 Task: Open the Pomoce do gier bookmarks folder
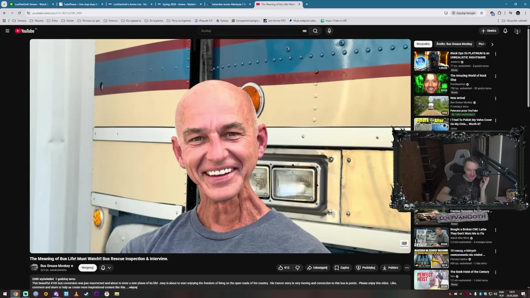coord(89,20)
